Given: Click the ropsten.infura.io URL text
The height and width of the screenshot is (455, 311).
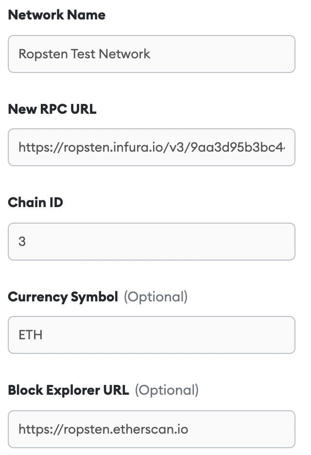Looking at the screenshot, I should coord(151,147).
